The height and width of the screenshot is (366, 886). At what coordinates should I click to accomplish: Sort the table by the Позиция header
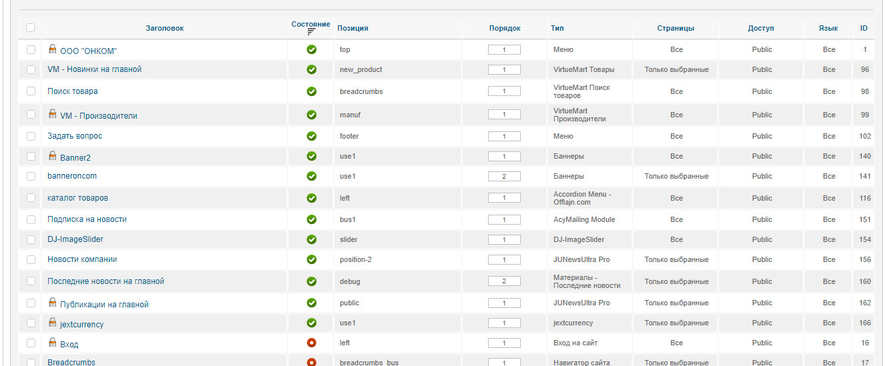click(x=353, y=28)
